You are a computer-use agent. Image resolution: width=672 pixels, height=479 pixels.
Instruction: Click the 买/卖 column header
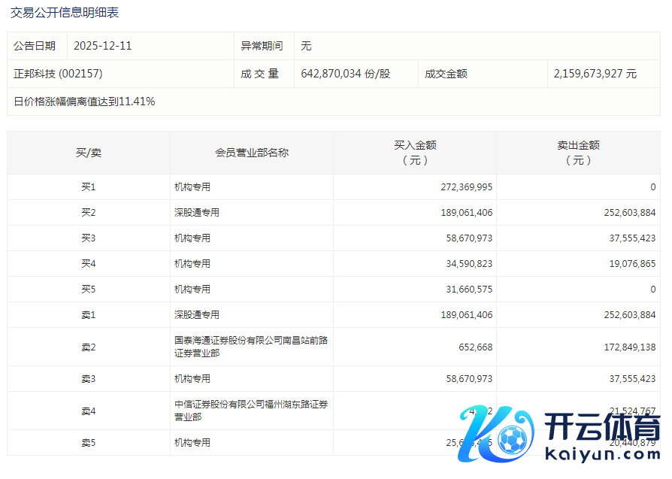pos(88,153)
